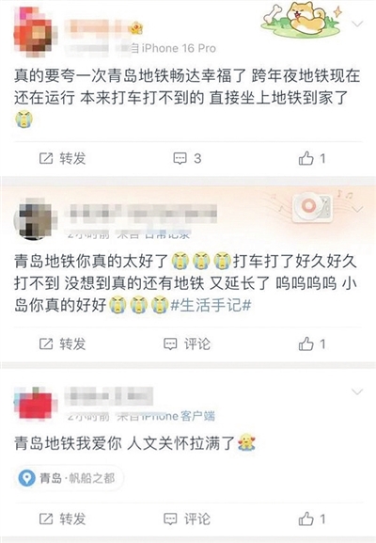Open the #生活手记# hashtag
This screenshot has height=543, width=376.
pos(211,305)
